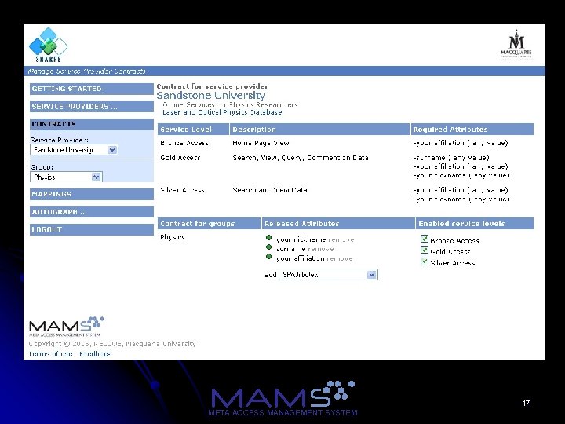
Task: Click the Logout menu item
Action: 92,229
